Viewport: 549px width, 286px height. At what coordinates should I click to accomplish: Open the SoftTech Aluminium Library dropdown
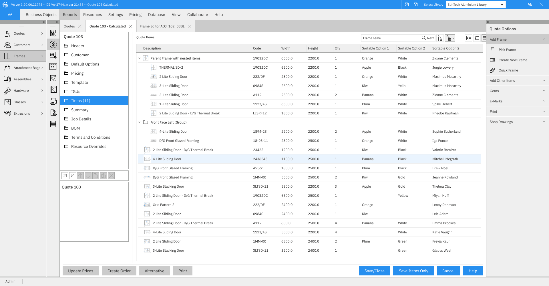[476, 5]
